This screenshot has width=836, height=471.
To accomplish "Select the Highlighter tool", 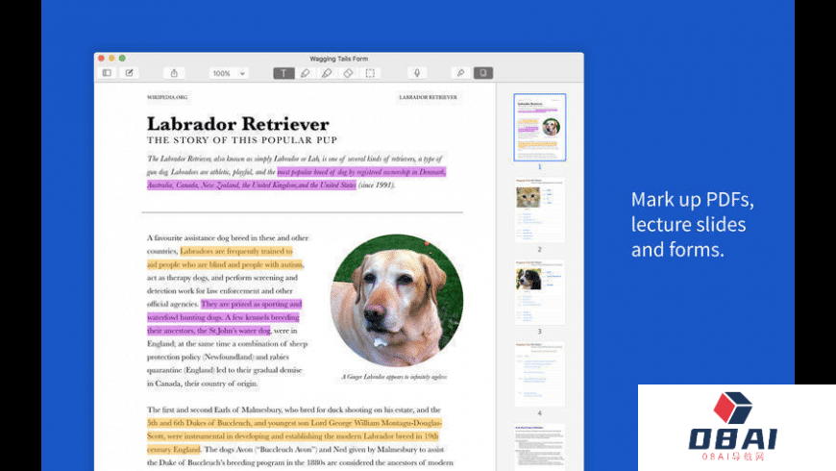I will 327,73.
